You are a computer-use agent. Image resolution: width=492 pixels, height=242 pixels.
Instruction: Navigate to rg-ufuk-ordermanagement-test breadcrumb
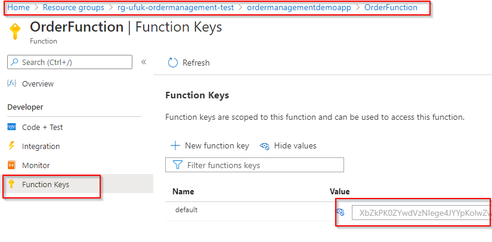point(176,8)
